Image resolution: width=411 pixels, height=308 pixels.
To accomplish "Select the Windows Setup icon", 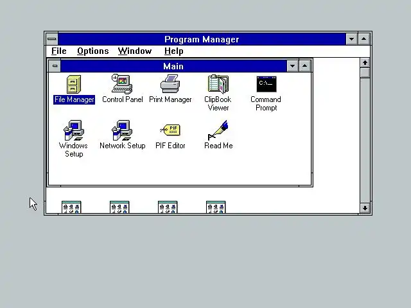I will click(x=74, y=130).
